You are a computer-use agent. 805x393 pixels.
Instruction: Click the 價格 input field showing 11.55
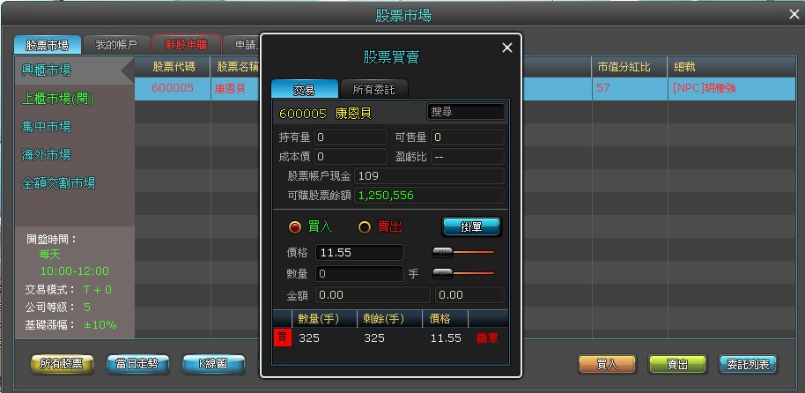coord(359,253)
